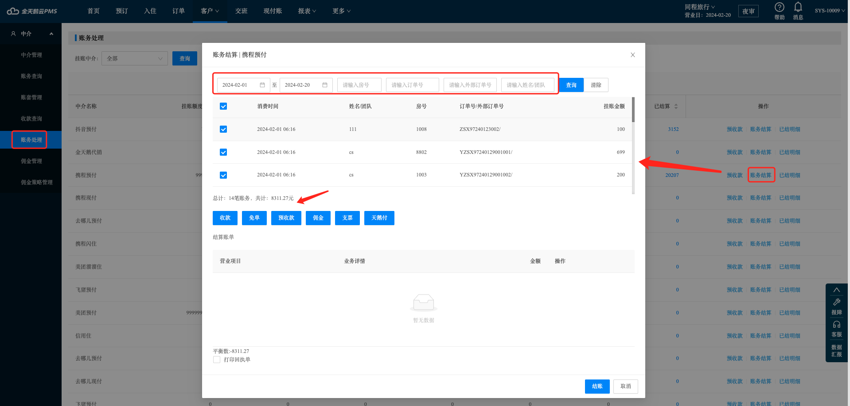This screenshot has width=850, height=406.
Task: Click 已结明细 link in 抖音预付 row
Action: click(x=790, y=129)
